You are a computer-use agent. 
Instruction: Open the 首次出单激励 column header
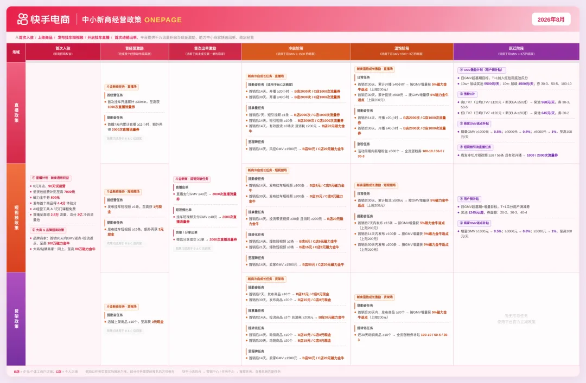pyautogui.click(x=205, y=51)
